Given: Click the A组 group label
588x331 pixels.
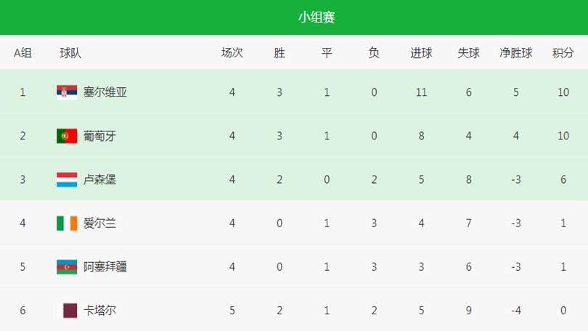Looking at the screenshot, I should (23, 53).
